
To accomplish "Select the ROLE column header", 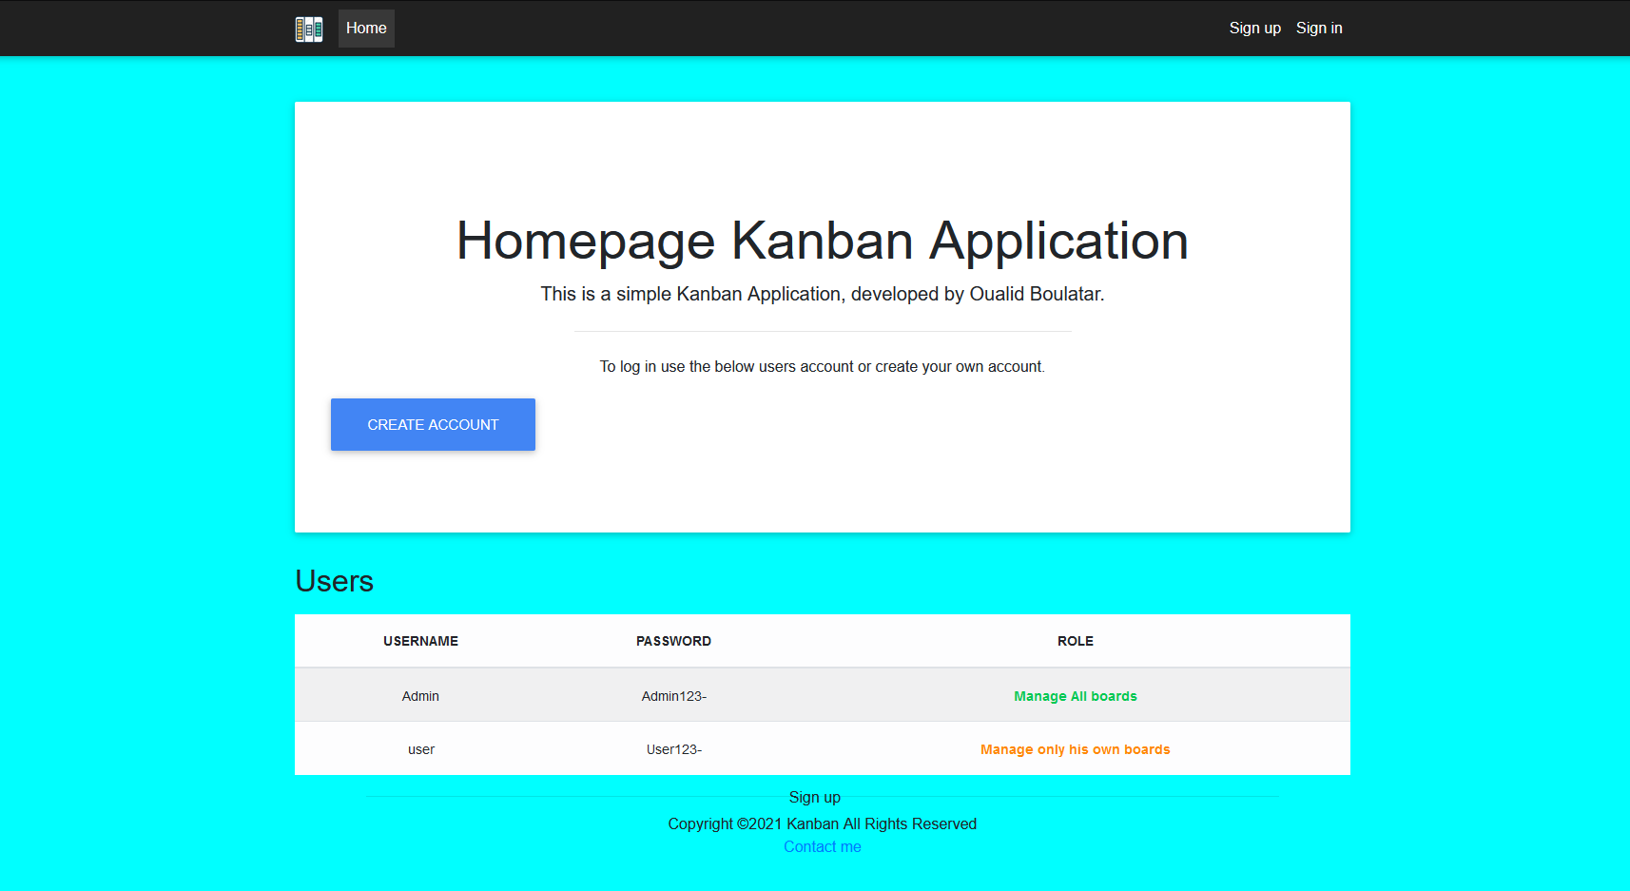I will click(x=1076, y=641).
